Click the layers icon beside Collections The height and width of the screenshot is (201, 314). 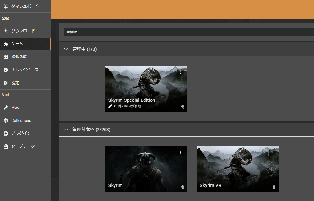click(x=6, y=121)
